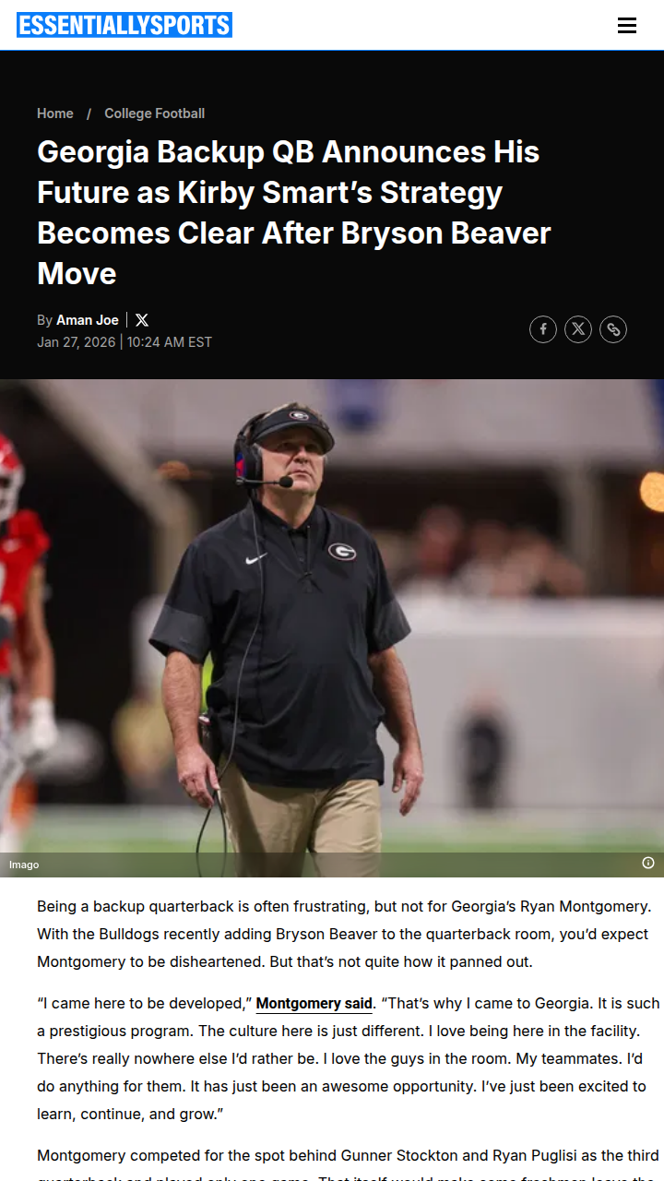Follow the 'Montgomery said' hyperlink

(314, 1004)
